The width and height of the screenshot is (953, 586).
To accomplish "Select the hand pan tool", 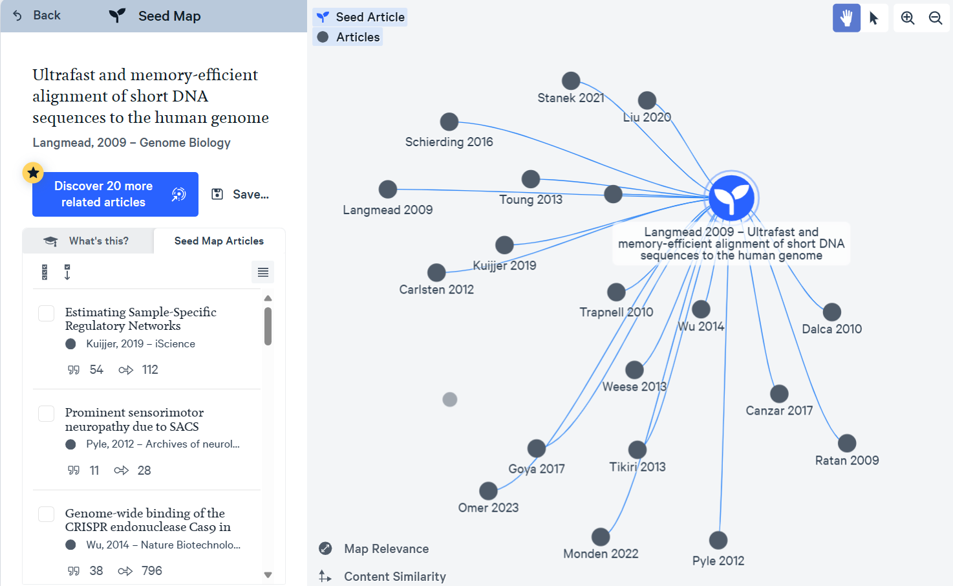I will pos(846,18).
